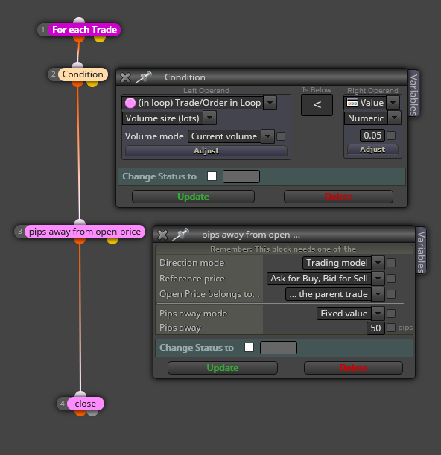Click the status color swatch in Condition panel

(x=241, y=176)
